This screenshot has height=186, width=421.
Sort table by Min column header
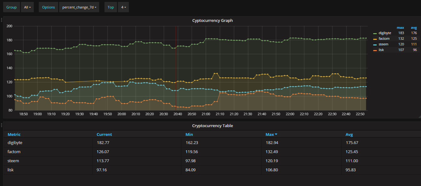point(189,134)
